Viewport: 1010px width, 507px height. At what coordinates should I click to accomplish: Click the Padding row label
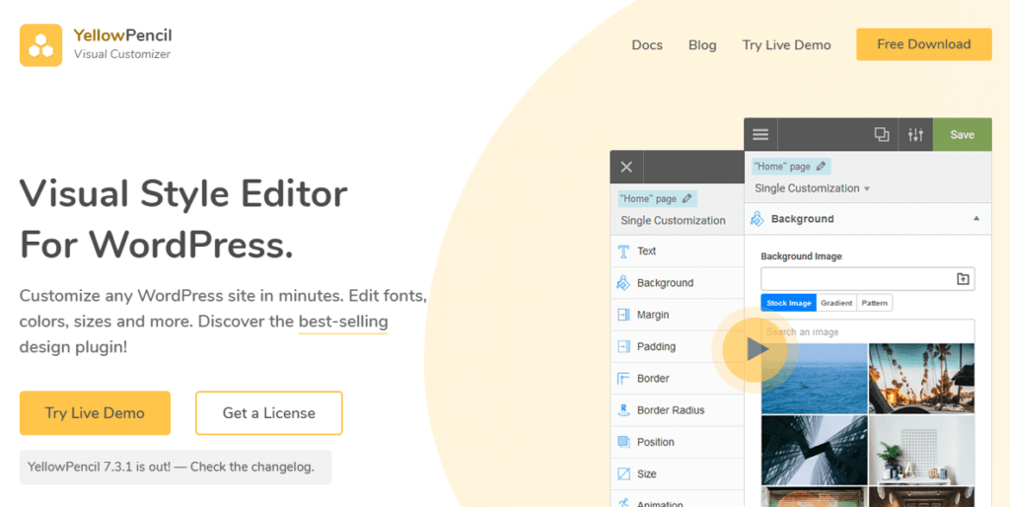[x=656, y=346]
